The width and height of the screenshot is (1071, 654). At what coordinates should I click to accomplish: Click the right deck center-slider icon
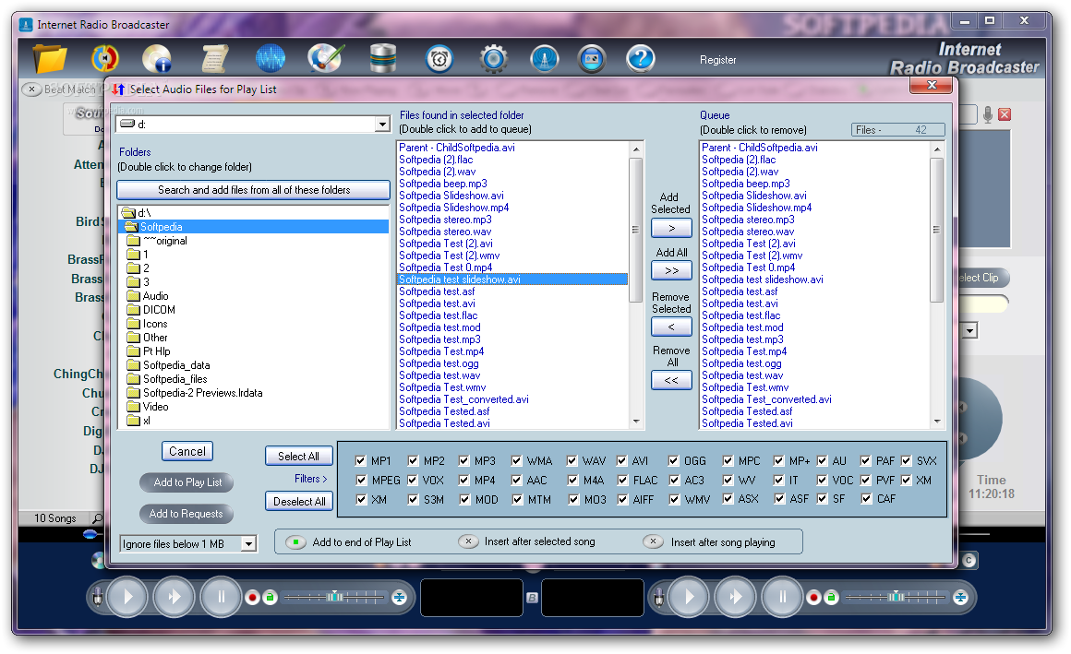tap(960, 598)
